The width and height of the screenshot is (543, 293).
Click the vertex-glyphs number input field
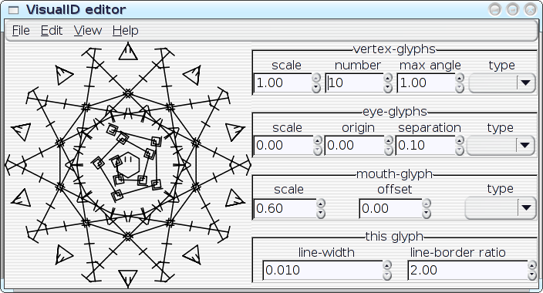(354, 83)
